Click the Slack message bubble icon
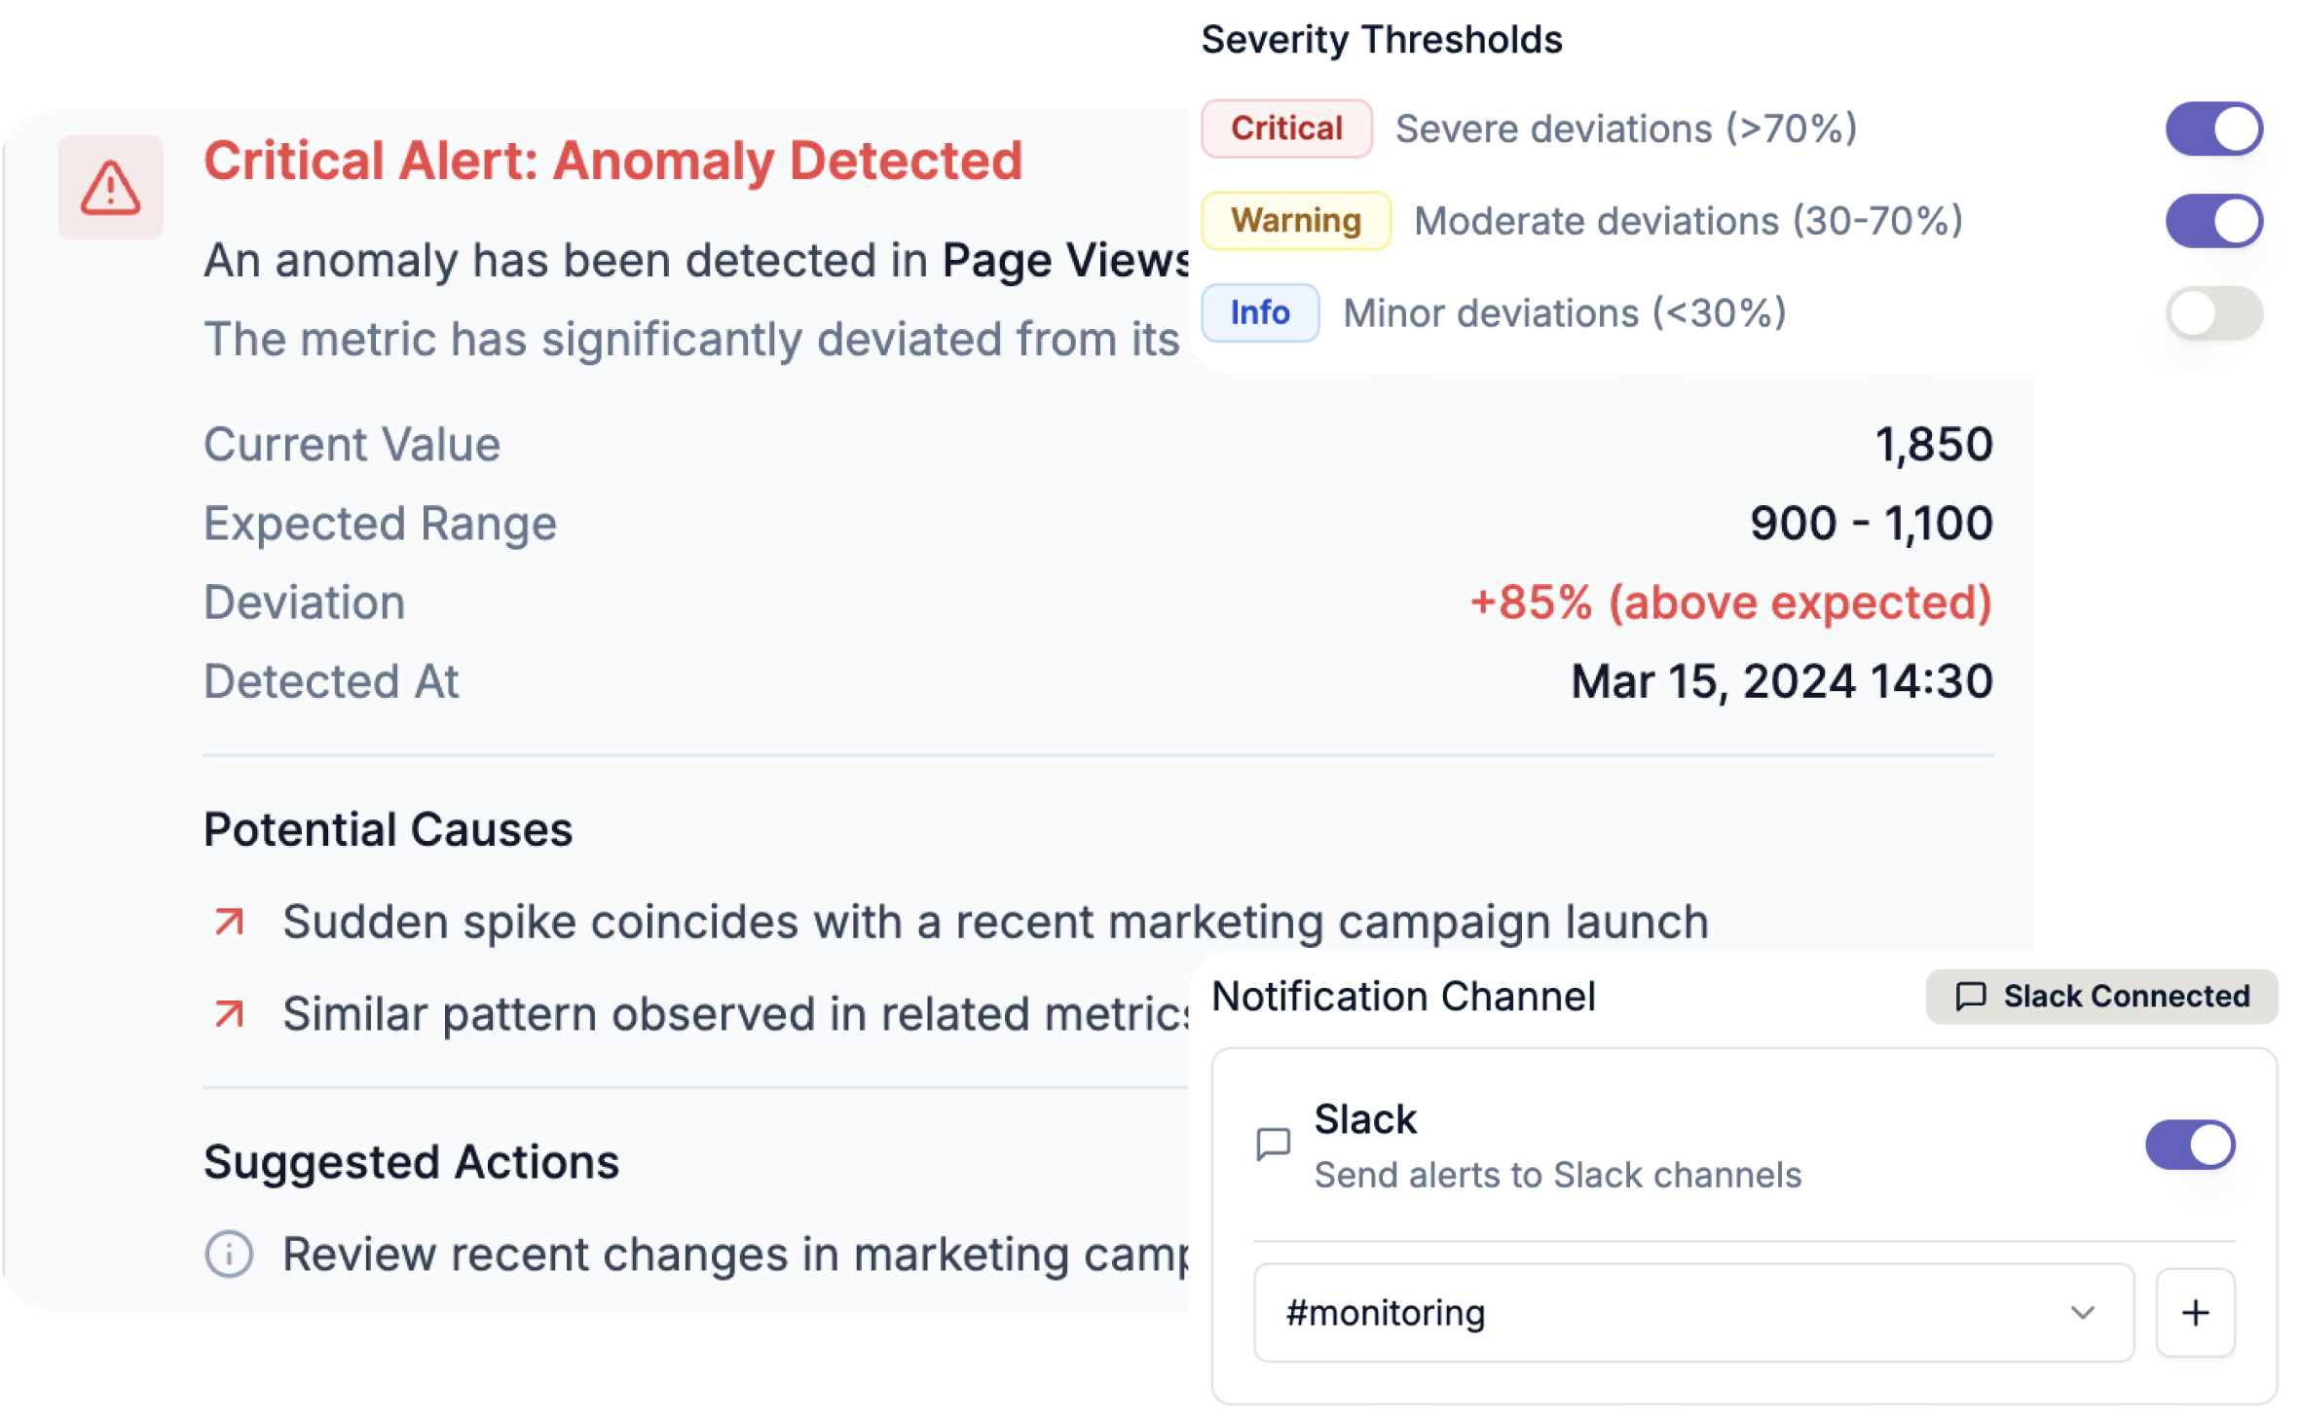The width and height of the screenshot is (2300, 1420). (x=1274, y=1146)
